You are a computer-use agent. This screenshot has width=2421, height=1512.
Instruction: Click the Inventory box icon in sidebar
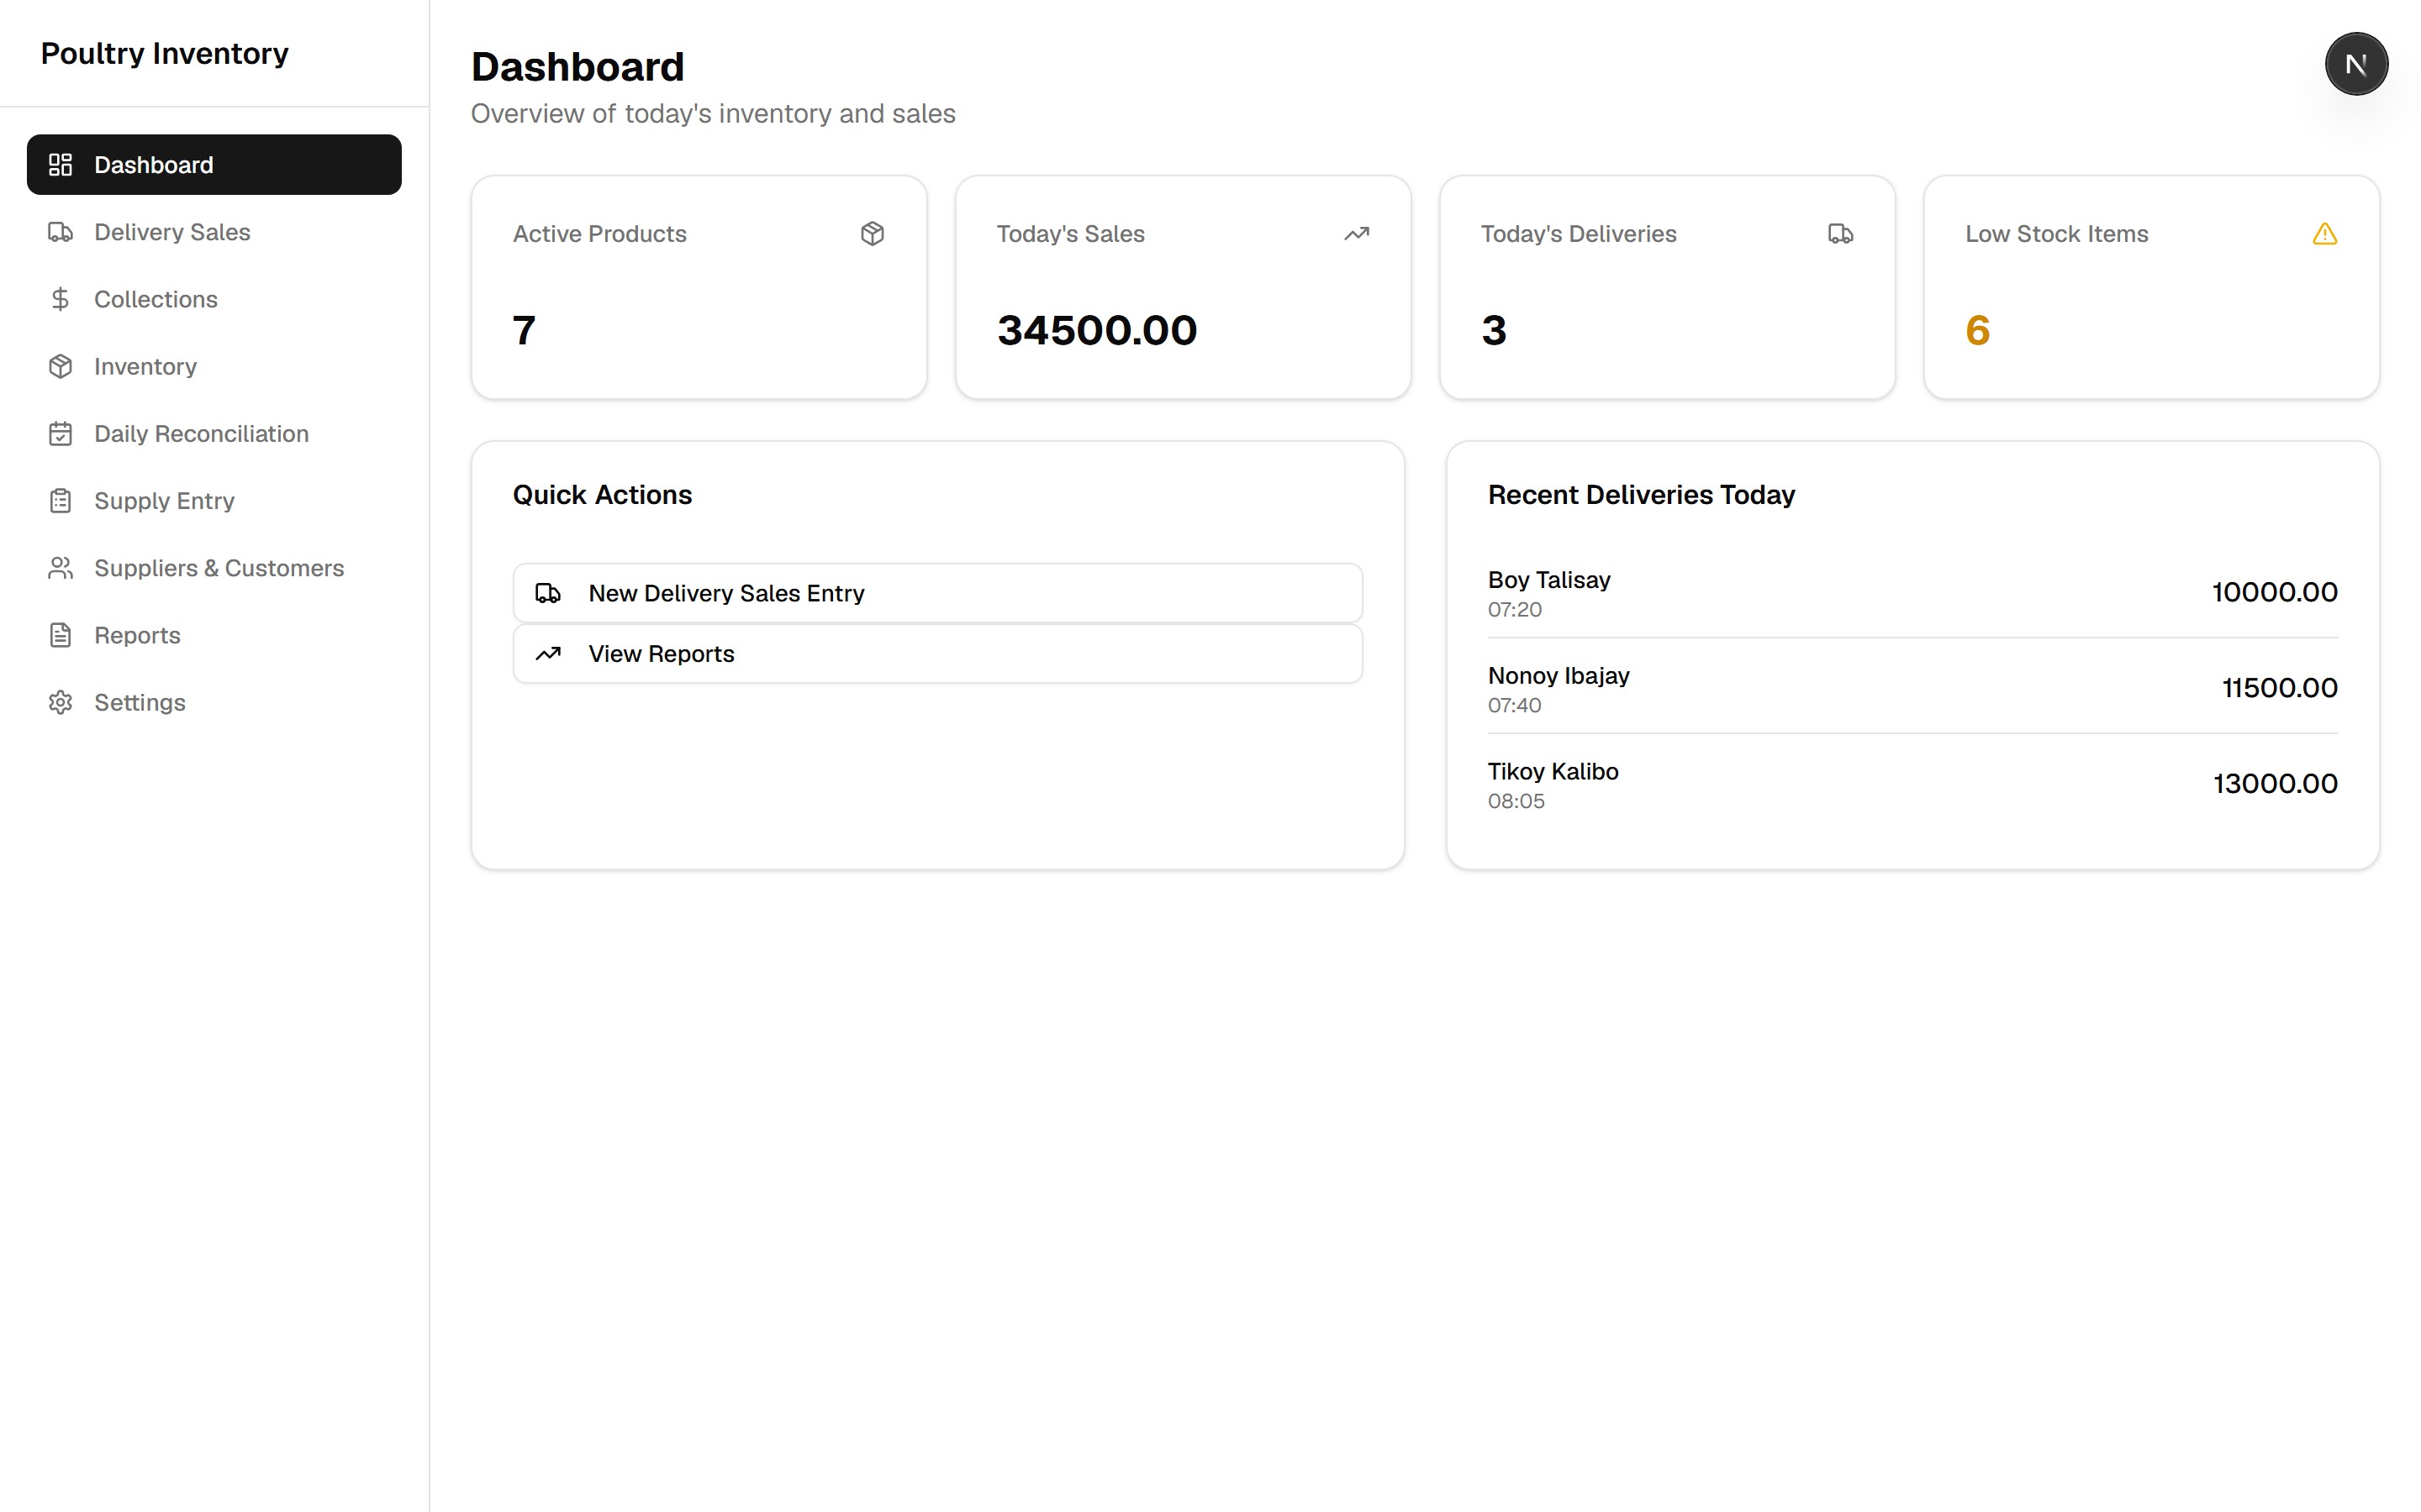[x=60, y=366]
